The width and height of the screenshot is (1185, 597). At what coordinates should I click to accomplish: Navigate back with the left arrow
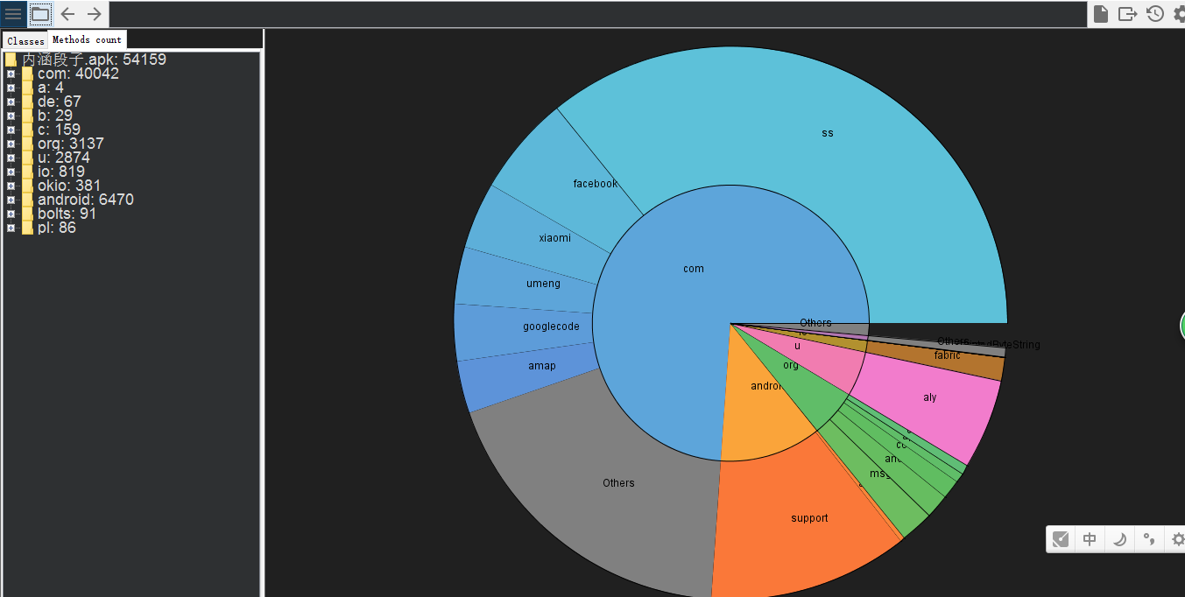(67, 14)
